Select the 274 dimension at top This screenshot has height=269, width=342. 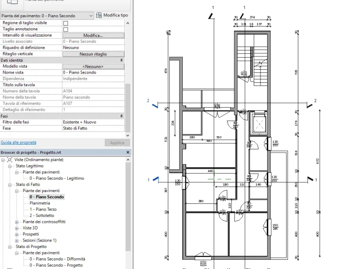(252, 17)
